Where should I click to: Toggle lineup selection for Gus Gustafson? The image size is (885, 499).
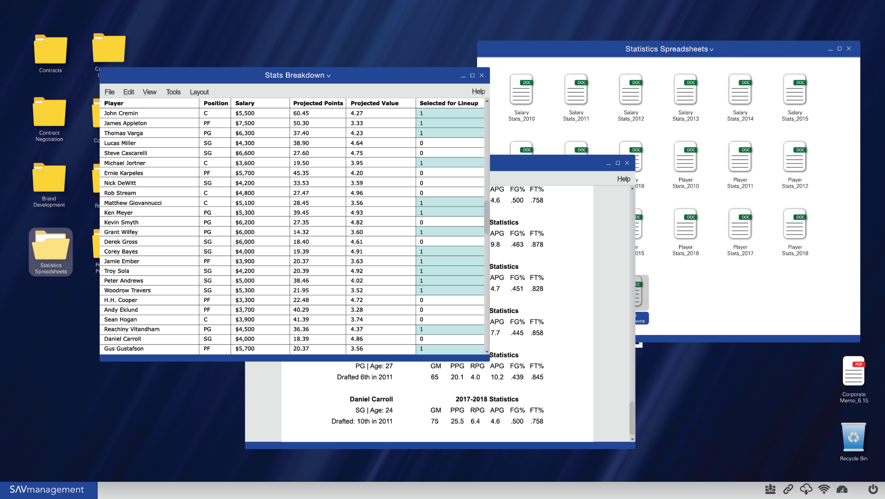(x=450, y=349)
